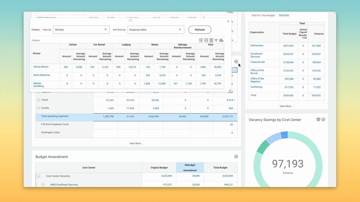
Task: Click total operating expenses value 4,263,969
Action: pyautogui.click(x=154, y=116)
